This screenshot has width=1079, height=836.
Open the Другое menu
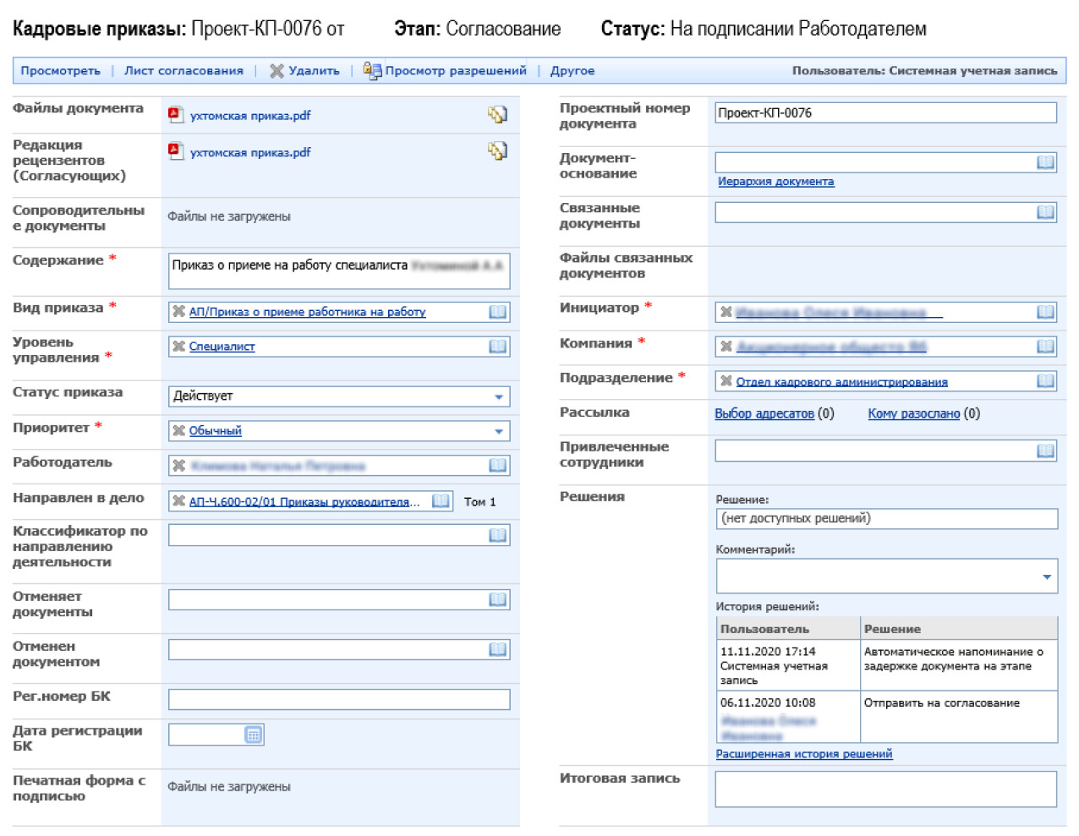tap(572, 71)
